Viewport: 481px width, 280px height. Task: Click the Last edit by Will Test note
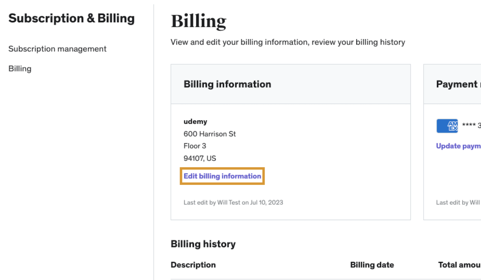click(233, 203)
